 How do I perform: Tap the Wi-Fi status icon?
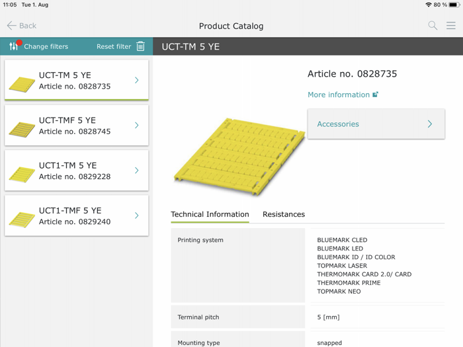coord(429,5)
